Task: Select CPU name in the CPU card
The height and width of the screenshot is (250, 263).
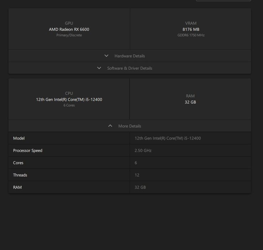Action: point(69,99)
